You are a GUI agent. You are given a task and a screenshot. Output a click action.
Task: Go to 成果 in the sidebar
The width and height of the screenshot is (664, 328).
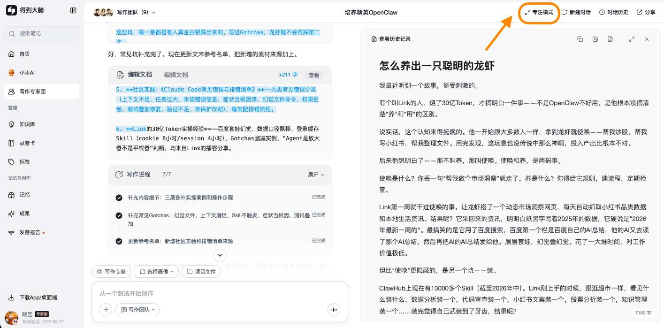42,214
